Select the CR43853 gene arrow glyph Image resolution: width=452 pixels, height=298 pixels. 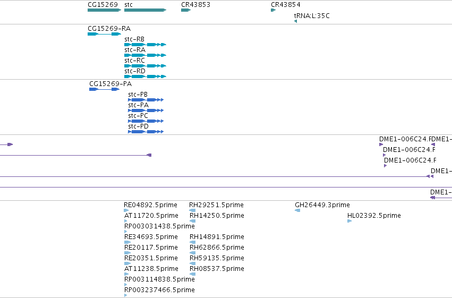[x=186, y=10]
